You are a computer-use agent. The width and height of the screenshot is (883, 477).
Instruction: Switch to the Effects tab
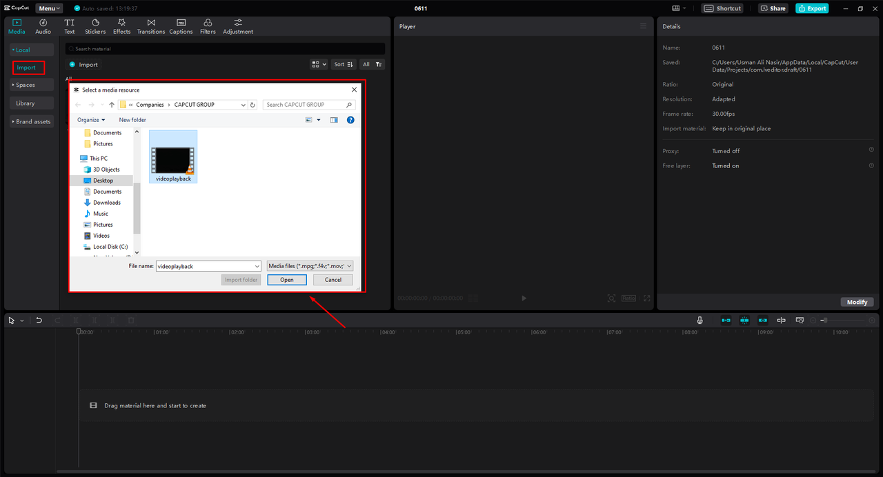pos(122,26)
